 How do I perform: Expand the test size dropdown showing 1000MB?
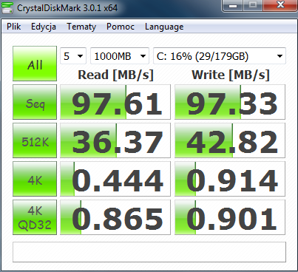pos(120,56)
